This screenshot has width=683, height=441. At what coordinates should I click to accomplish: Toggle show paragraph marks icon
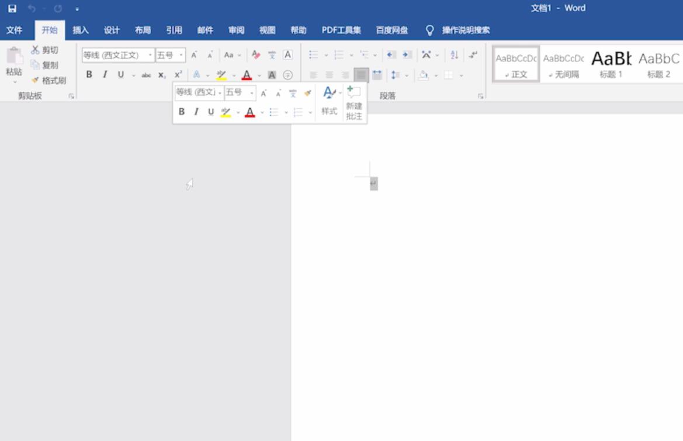473,55
